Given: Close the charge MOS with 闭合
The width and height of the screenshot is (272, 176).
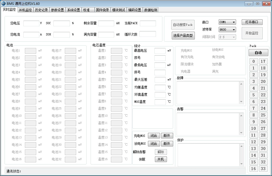Looking at the screenshot, I should (x=154, y=135).
